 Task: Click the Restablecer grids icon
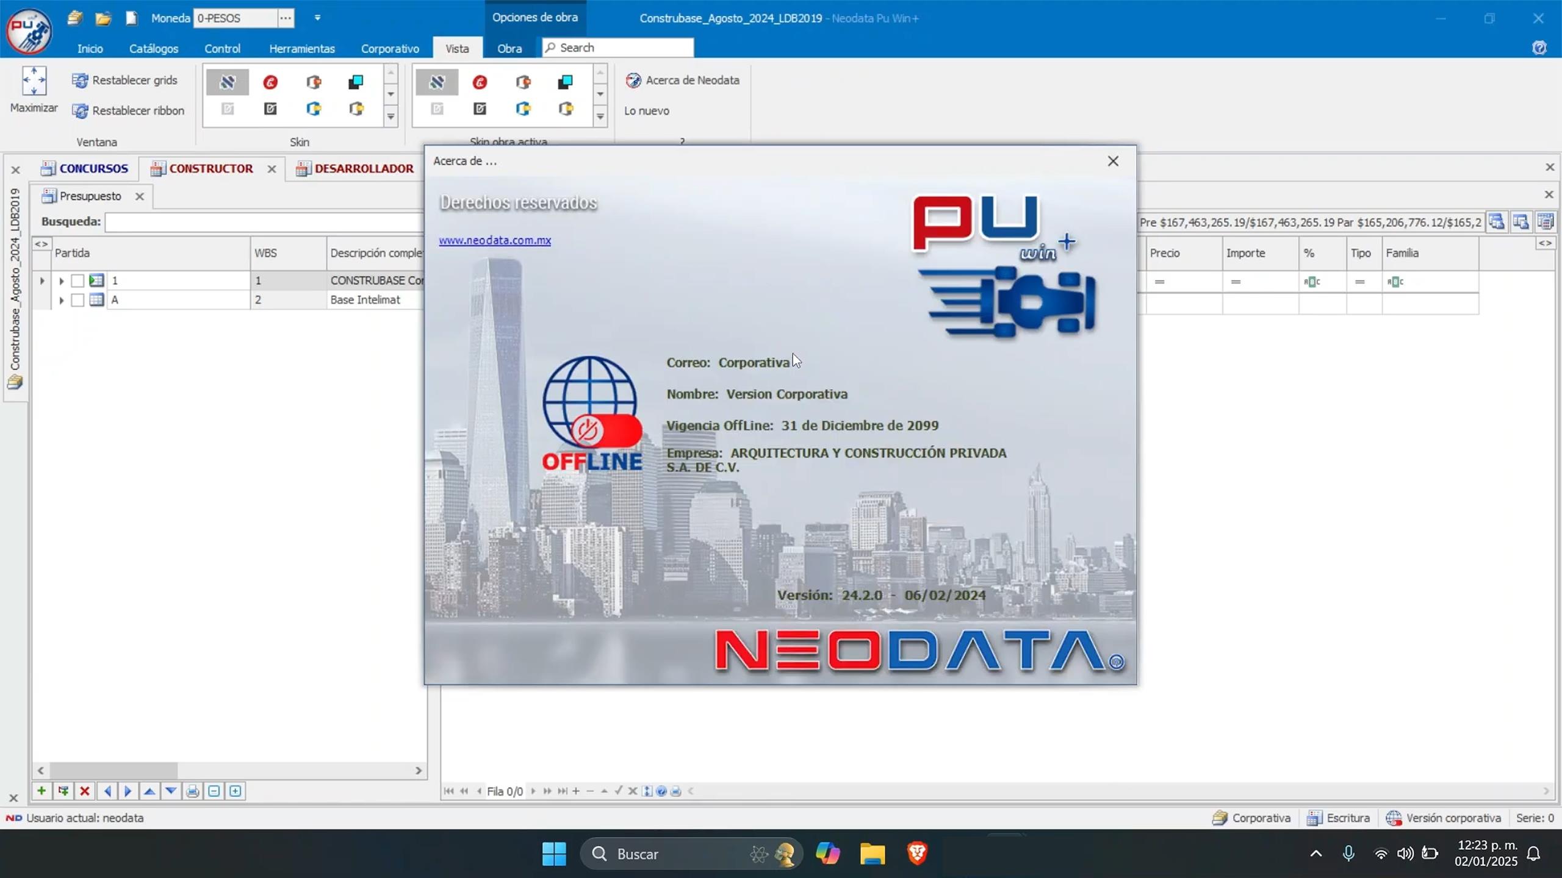tap(81, 80)
